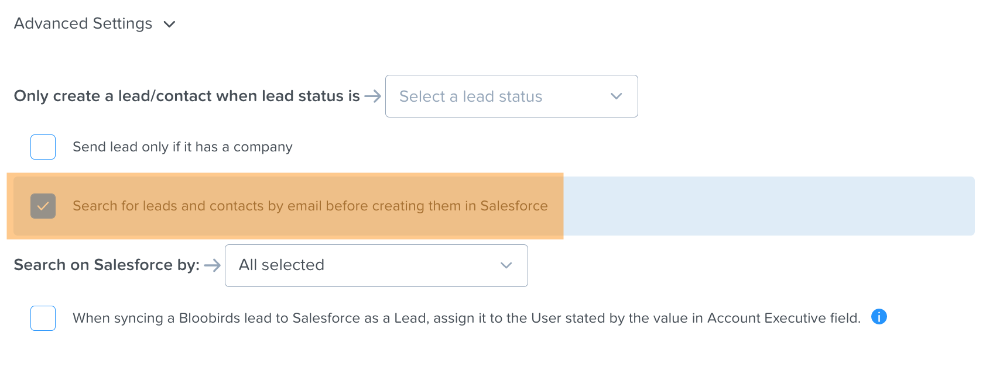986x370 pixels.
Task: Click the 'Send lead only if it has a company' label
Action: (x=183, y=147)
